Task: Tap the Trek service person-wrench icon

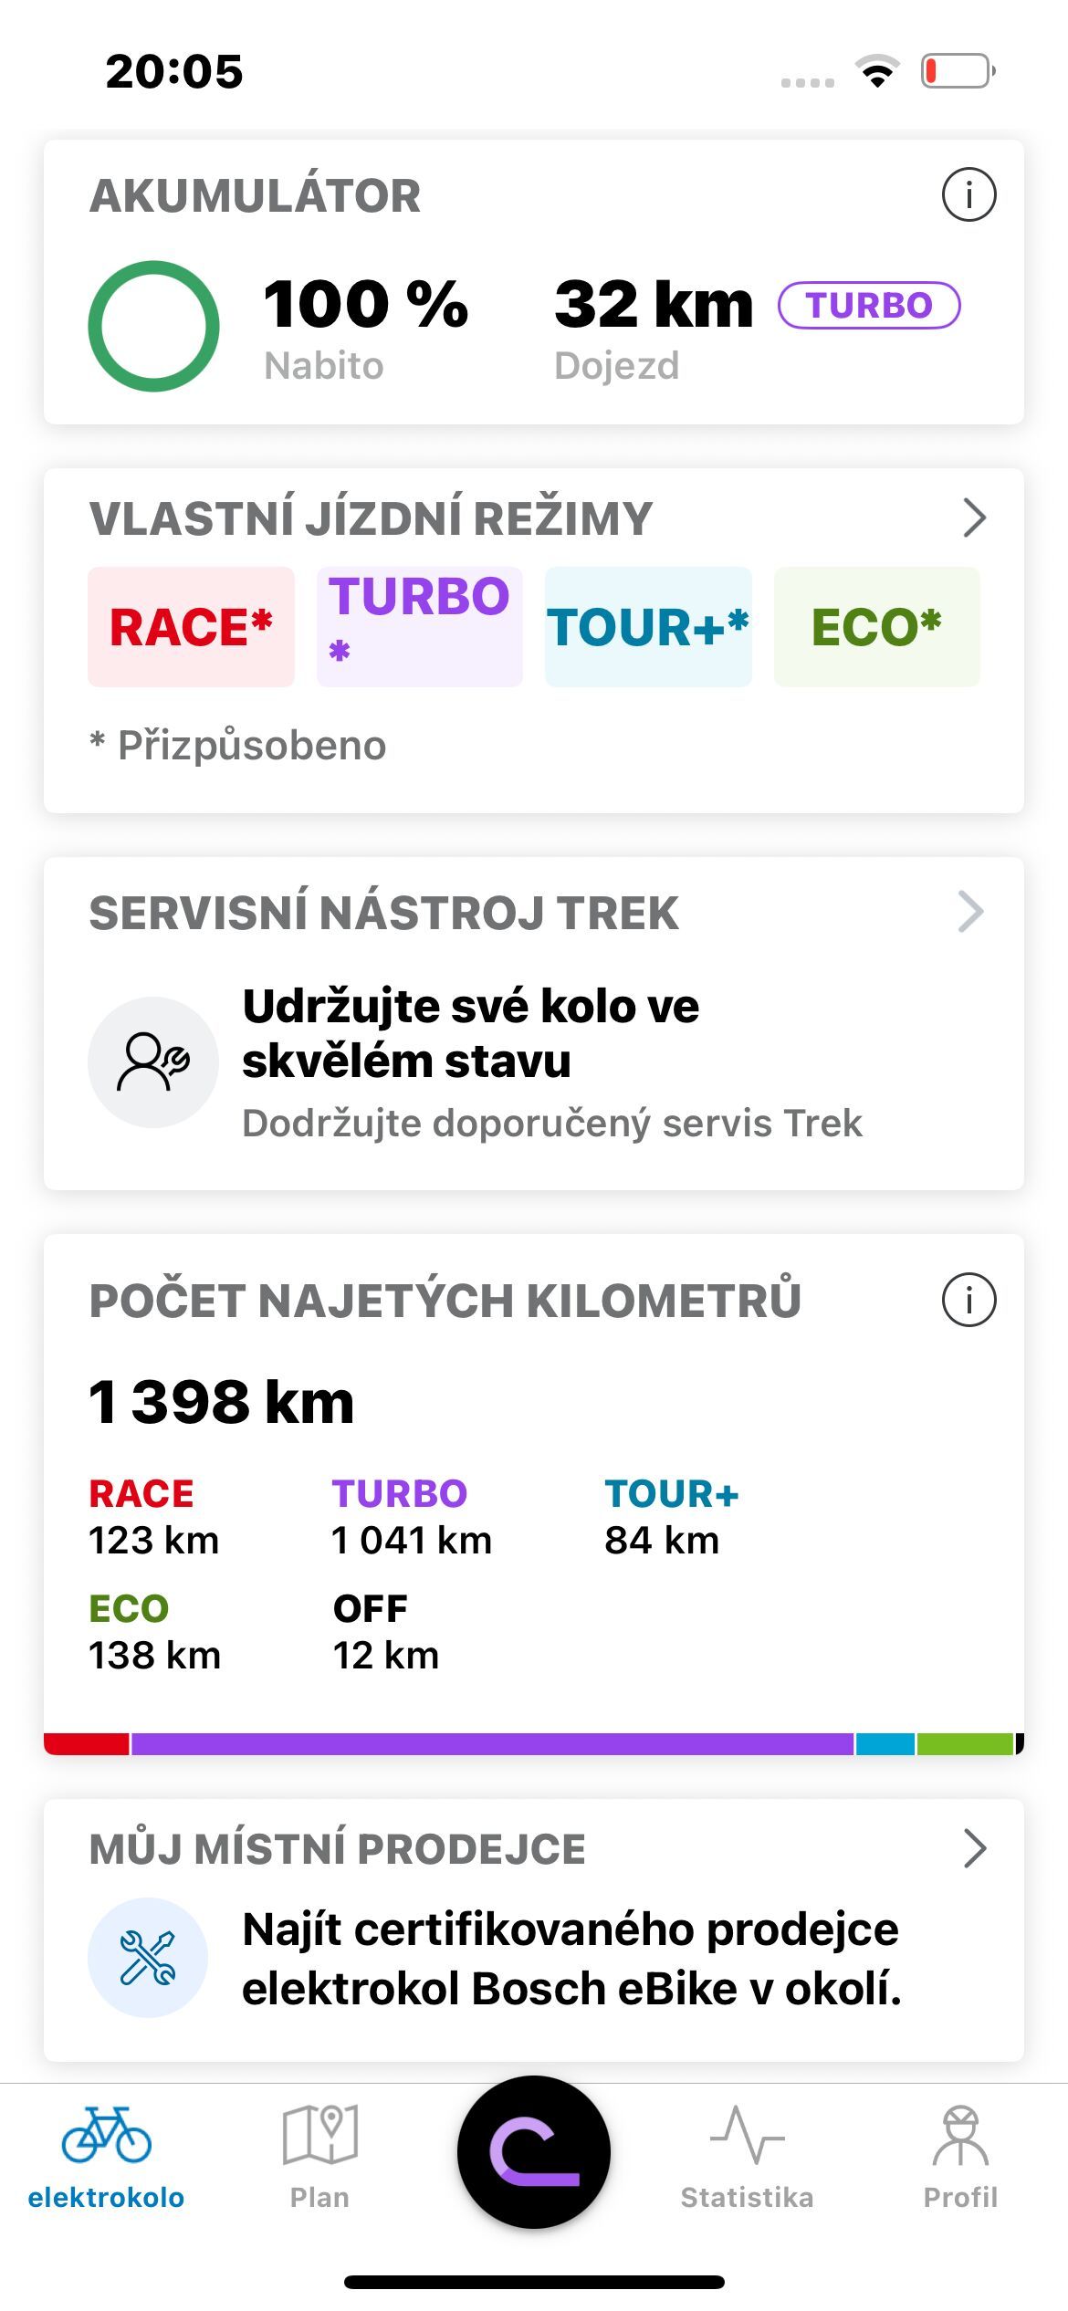Action: tap(153, 1061)
